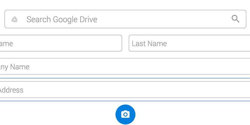This screenshot has height=125, width=250.
Task: Focus the First Name field beside Last Name
Action: pyautogui.click(x=61, y=43)
